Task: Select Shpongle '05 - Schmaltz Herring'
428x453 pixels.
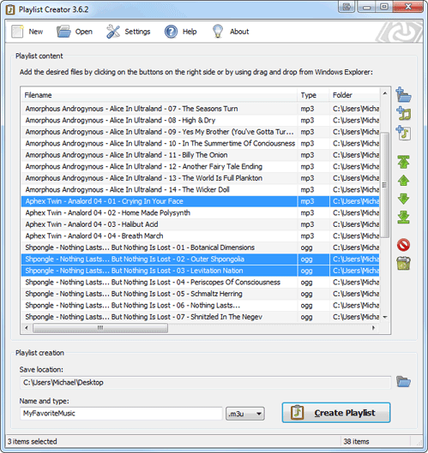Action: [200, 294]
